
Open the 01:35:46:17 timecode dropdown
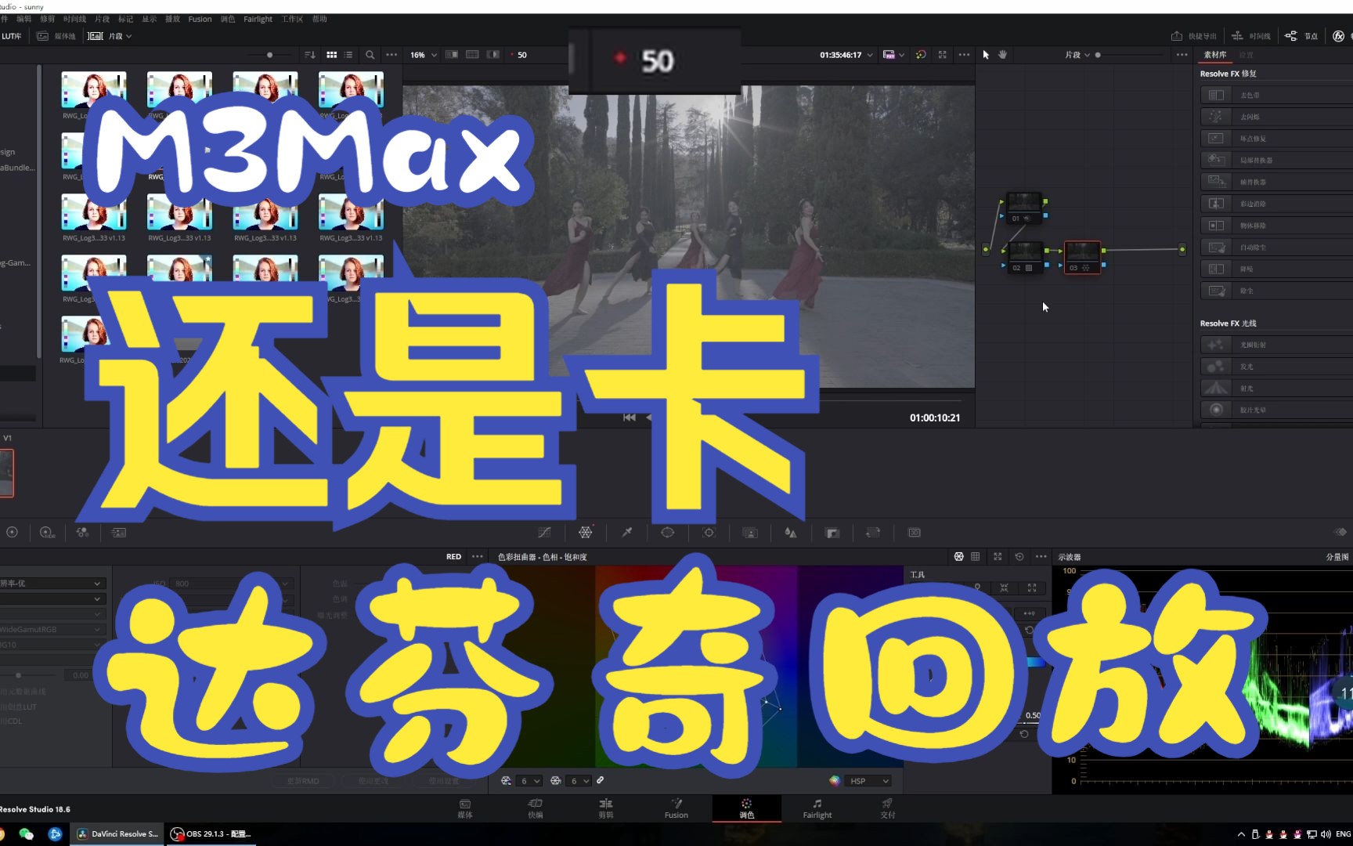tap(846, 55)
